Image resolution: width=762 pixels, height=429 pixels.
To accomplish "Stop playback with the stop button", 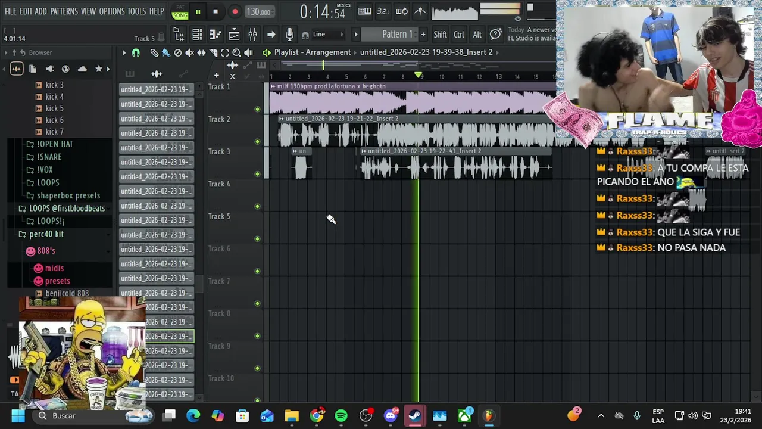I will pos(216,12).
